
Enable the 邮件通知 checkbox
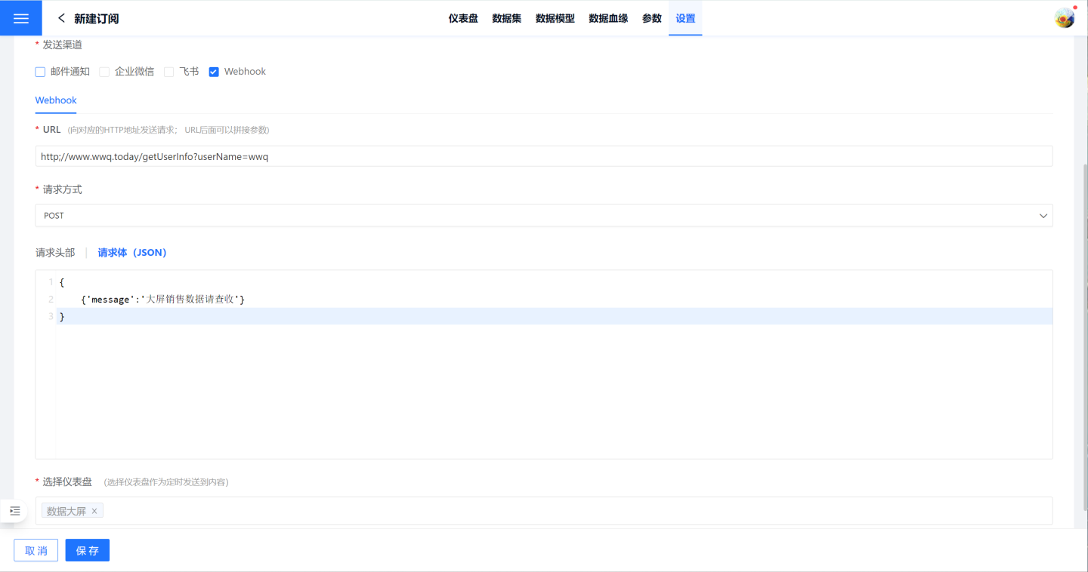coord(41,72)
